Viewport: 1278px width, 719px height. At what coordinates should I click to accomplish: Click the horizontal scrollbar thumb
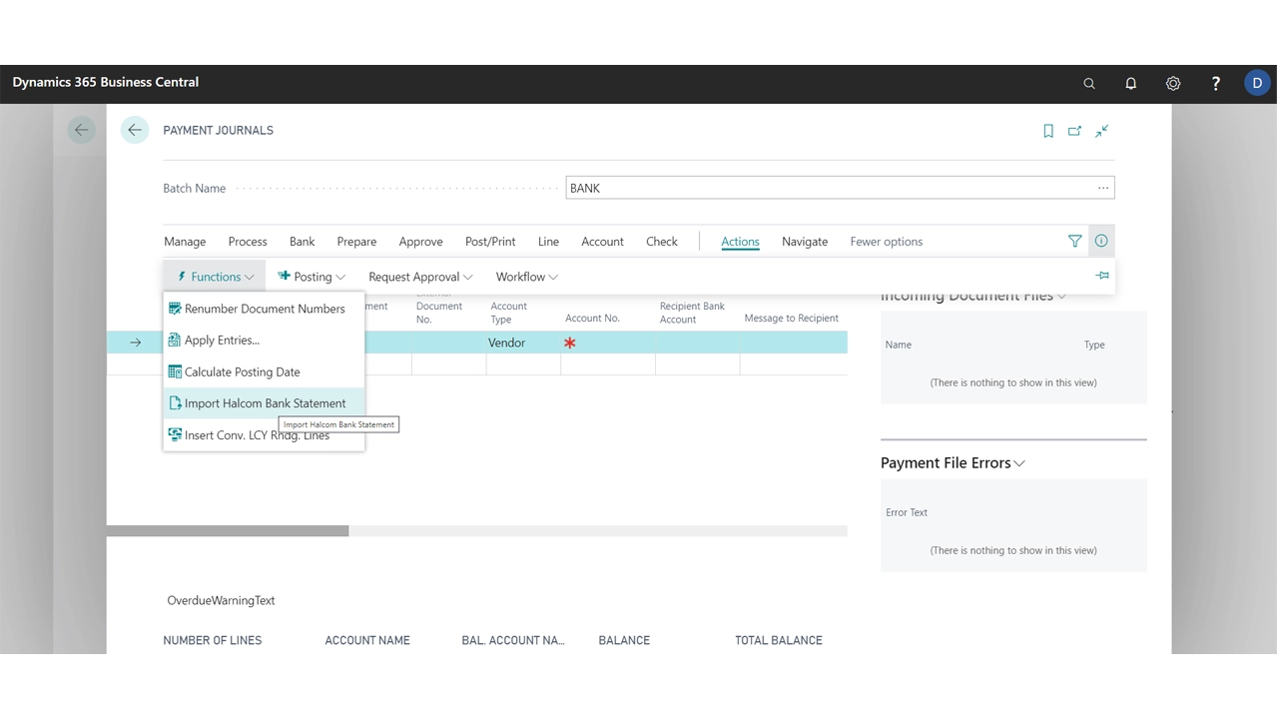pos(228,531)
